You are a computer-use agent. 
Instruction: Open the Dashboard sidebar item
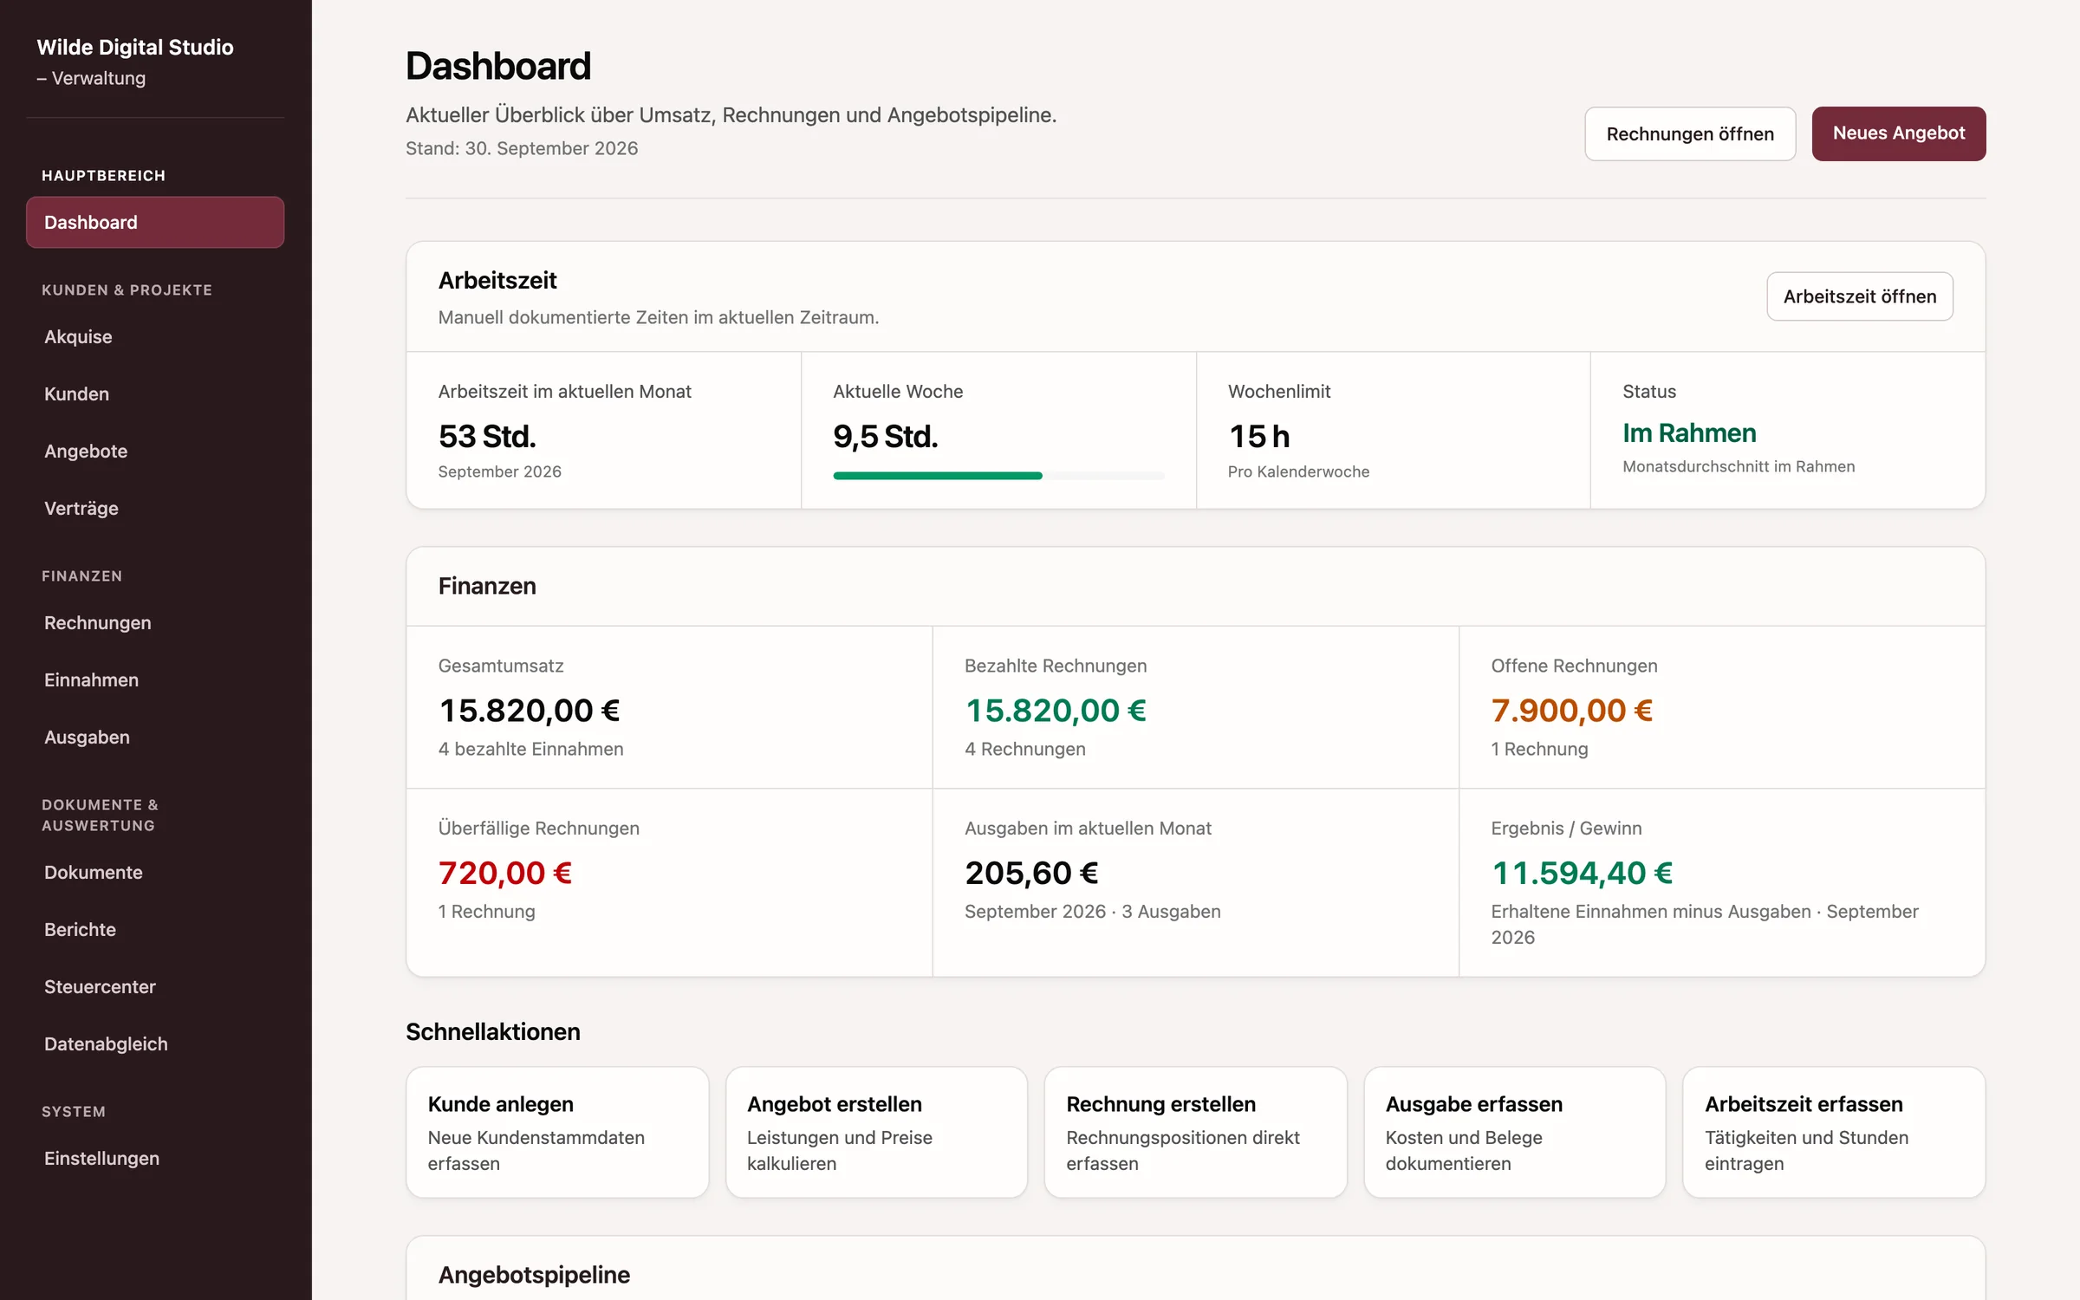[x=155, y=223]
